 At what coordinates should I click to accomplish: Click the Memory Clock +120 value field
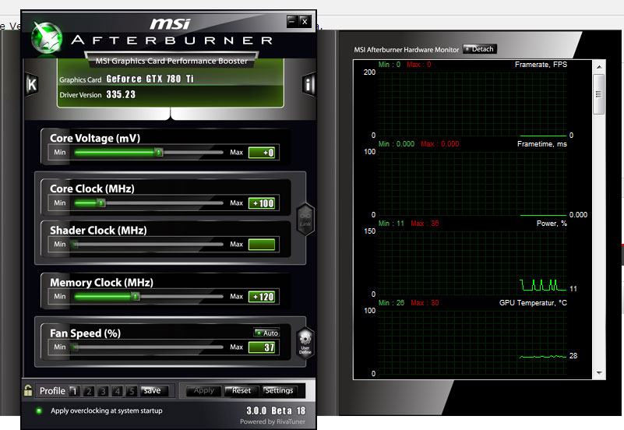pyautogui.click(x=262, y=297)
